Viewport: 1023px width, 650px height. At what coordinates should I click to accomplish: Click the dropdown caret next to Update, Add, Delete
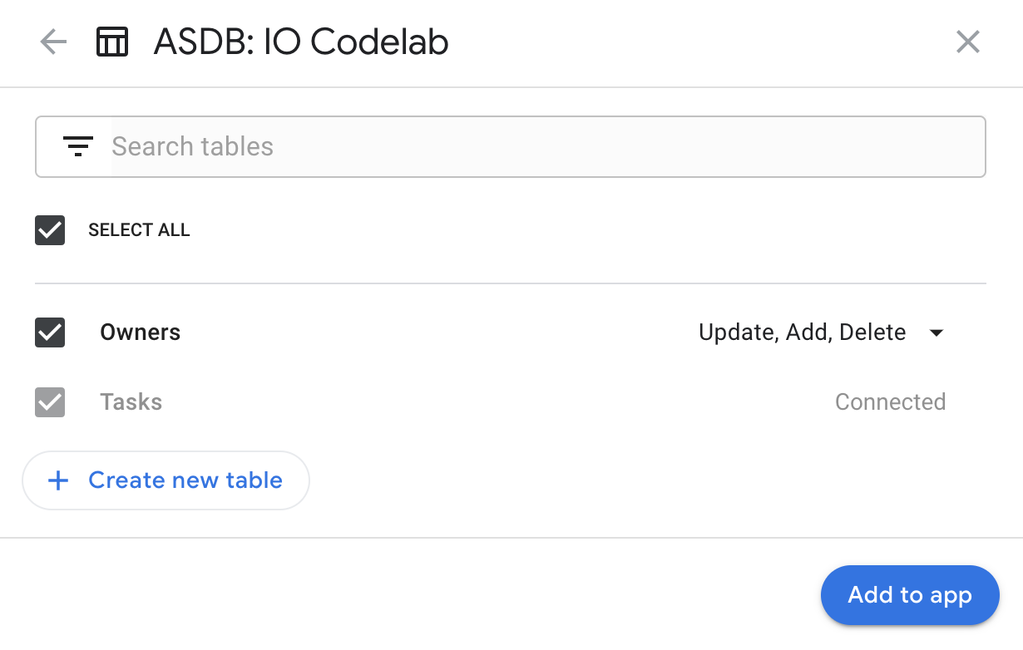pos(937,332)
